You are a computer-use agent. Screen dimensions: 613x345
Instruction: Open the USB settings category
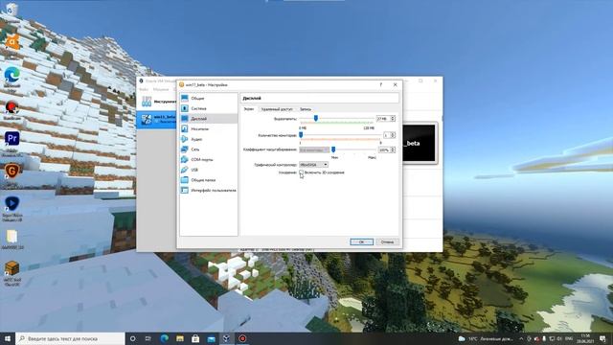click(x=209, y=170)
